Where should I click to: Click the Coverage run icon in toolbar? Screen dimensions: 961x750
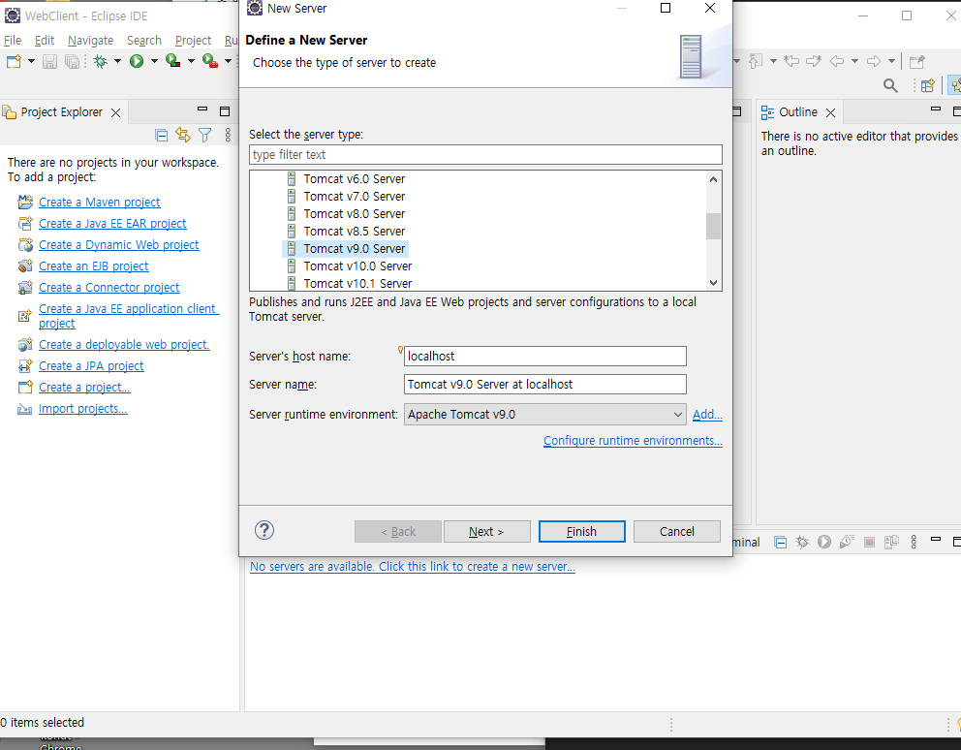[x=172, y=61]
